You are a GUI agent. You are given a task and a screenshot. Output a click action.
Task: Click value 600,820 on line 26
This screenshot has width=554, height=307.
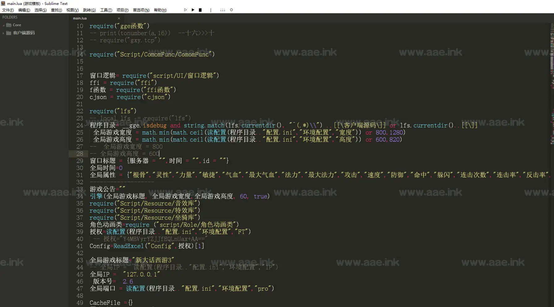point(388,139)
